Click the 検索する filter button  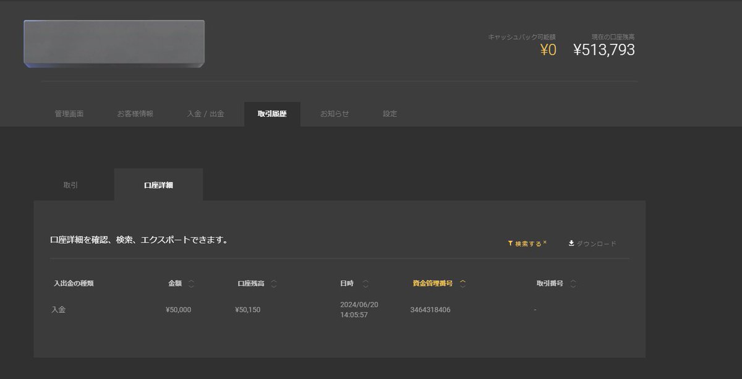[527, 244]
